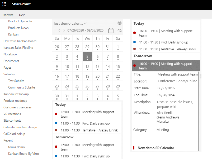Open Customers use cases
The image size is (212, 159).
[x=17, y=107]
